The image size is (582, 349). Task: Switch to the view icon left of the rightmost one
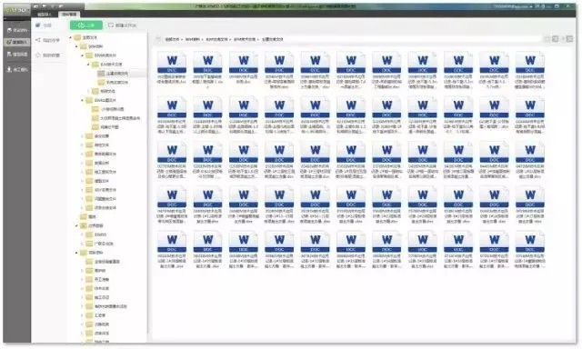click(556, 39)
